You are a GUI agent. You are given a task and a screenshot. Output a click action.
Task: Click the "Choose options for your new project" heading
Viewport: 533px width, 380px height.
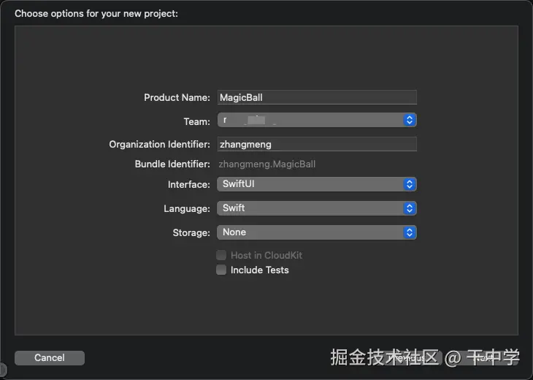96,13
